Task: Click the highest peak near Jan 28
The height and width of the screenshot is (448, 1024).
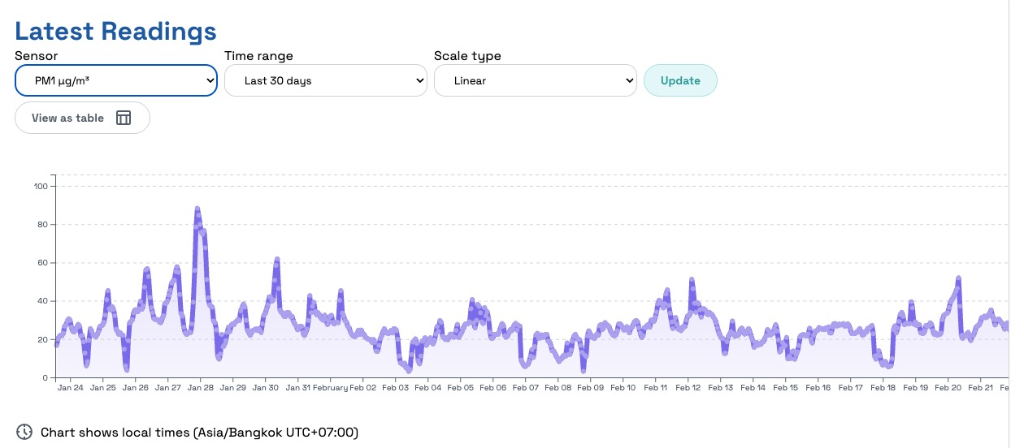Action: coord(197,209)
